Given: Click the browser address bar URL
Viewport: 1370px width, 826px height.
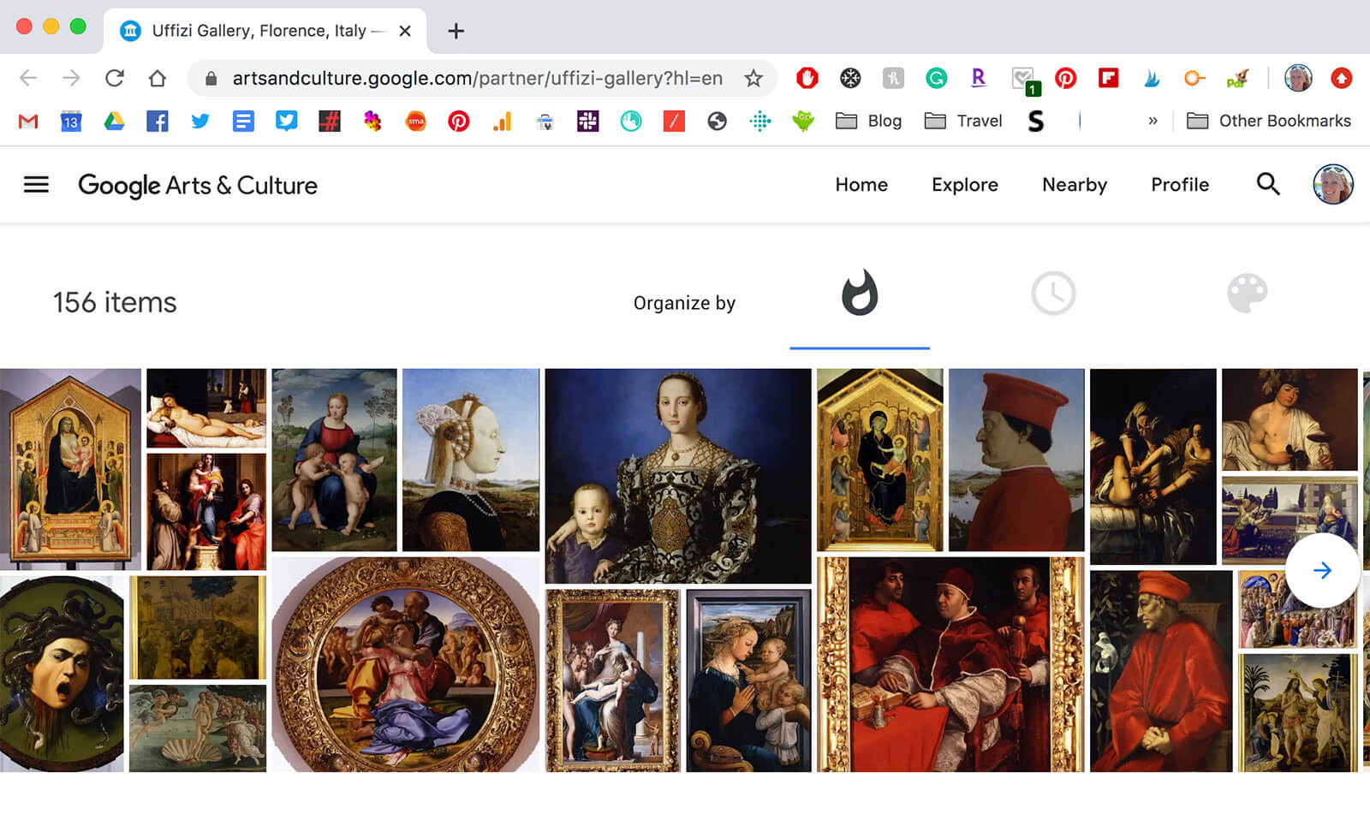Looking at the screenshot, I should click(477, 79).
